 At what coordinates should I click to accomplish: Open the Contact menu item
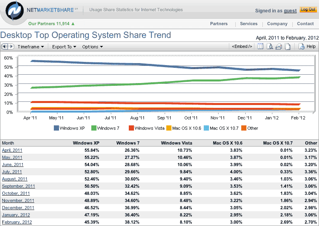[305, 24]
